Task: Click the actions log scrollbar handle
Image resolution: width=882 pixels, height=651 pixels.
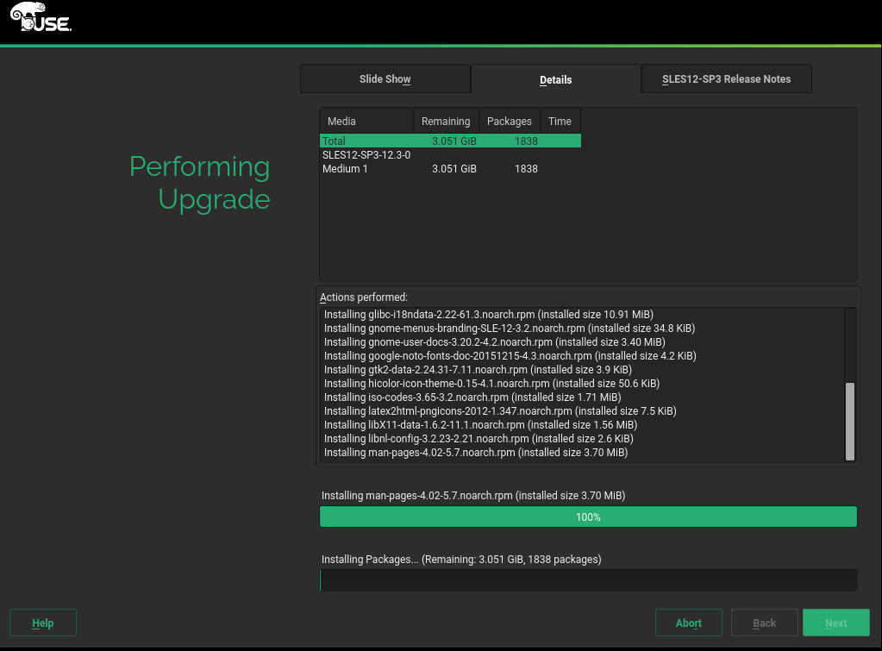Action: (850, 422)
